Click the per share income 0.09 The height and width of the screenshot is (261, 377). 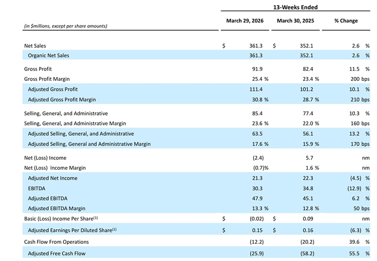(x=308, y=219)
